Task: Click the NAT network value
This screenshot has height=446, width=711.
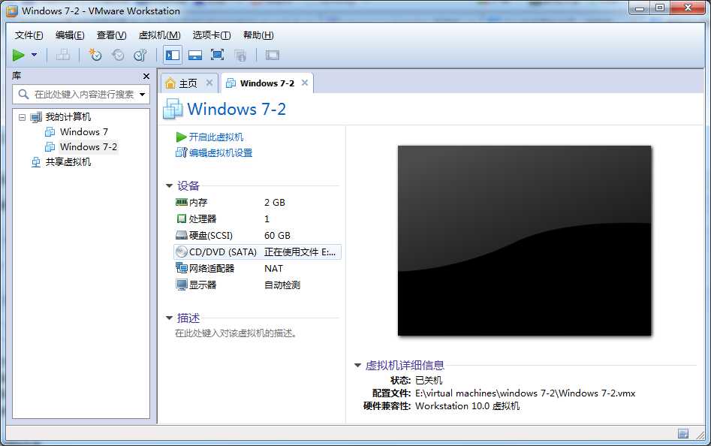Action: click(x=273, y=268)
